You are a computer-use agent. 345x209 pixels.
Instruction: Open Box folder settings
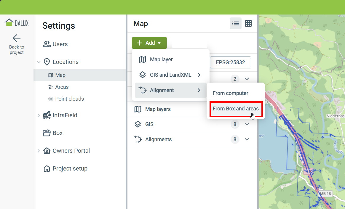[x=57, y=133]
